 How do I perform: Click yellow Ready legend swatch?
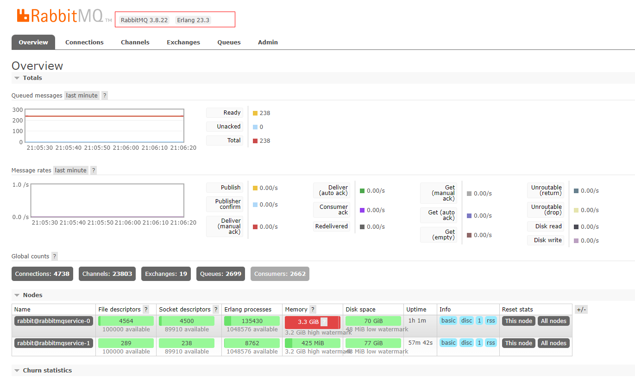coord(255,113)
